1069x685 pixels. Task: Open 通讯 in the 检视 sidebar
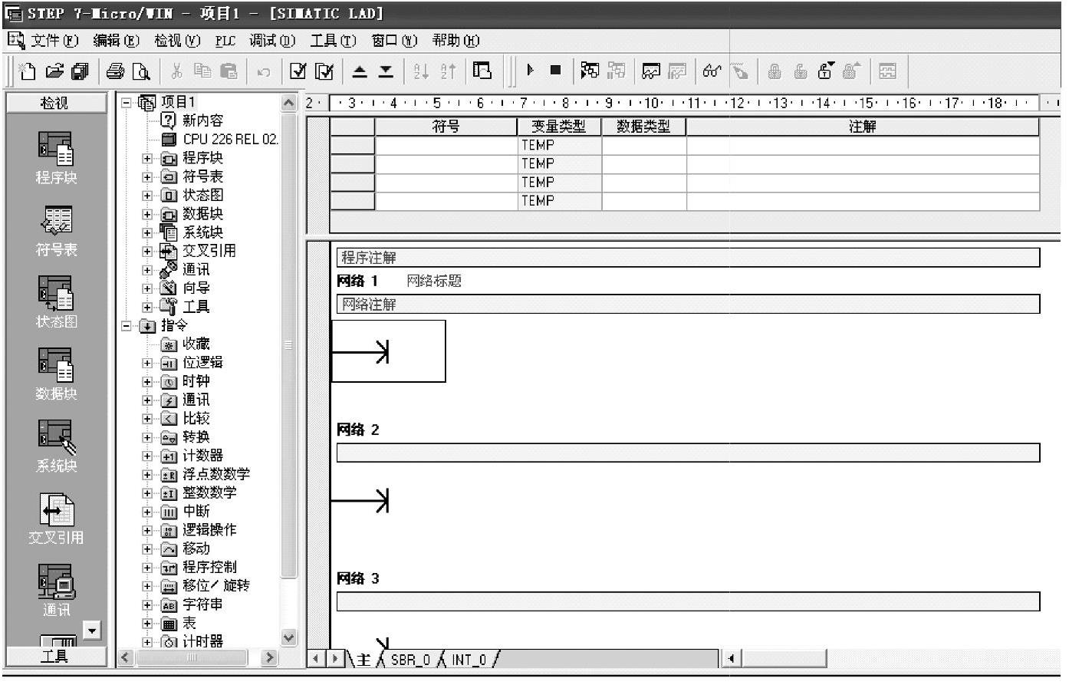coord(56,591)
